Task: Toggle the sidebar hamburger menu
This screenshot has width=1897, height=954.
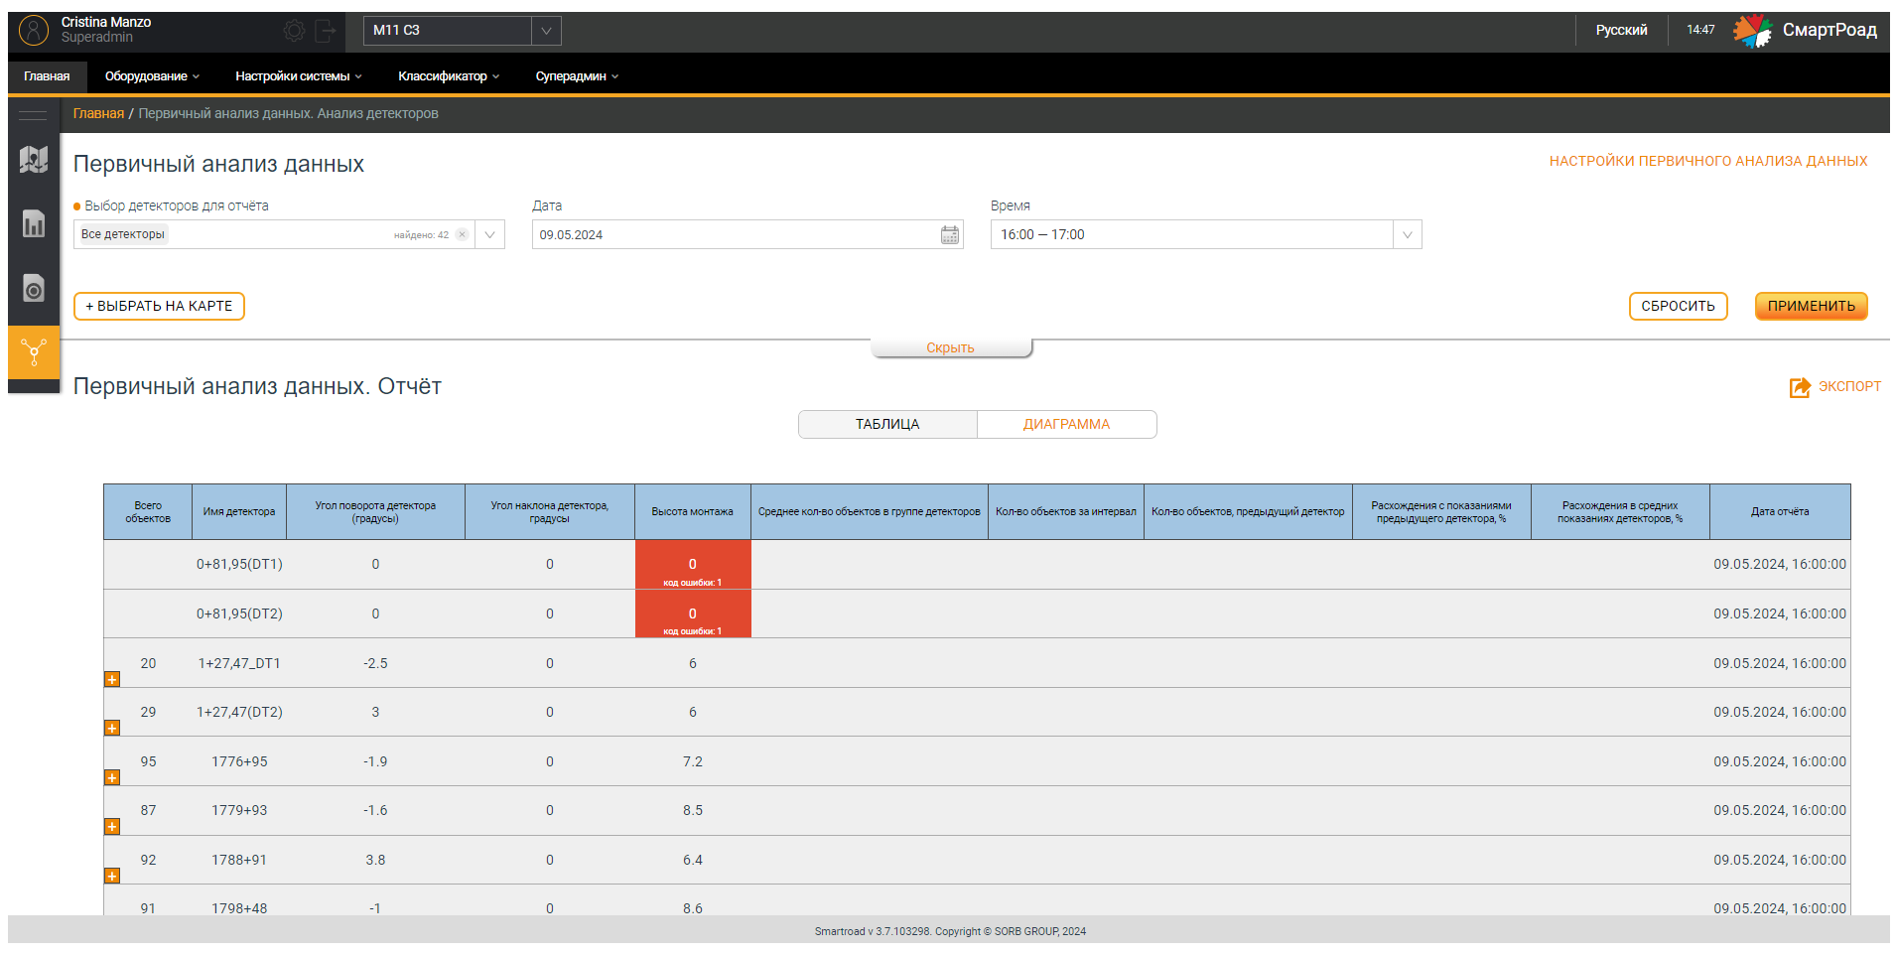Action: coord(33,115)
